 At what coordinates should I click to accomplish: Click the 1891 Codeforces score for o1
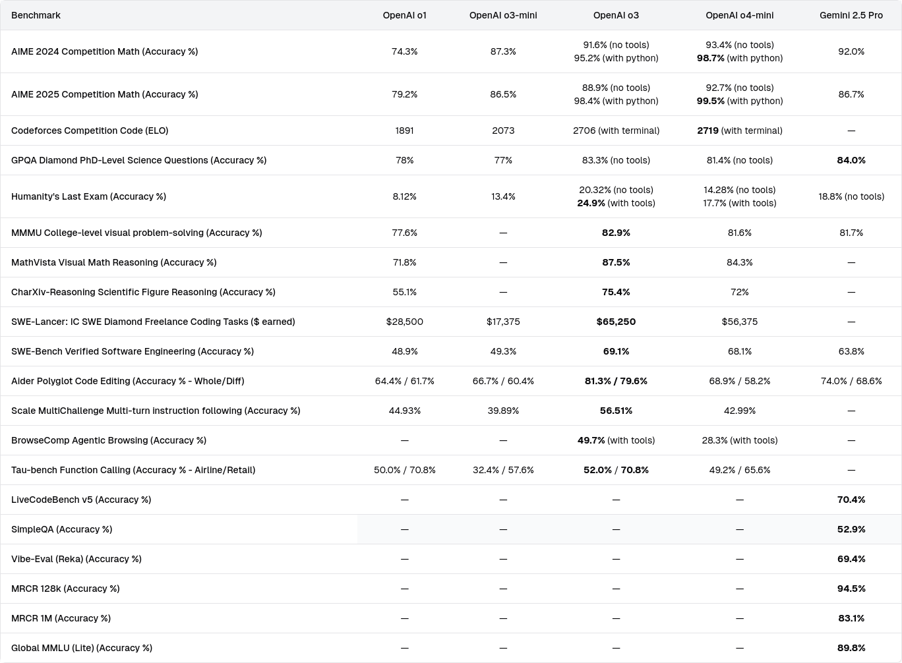tap(404, 130)
